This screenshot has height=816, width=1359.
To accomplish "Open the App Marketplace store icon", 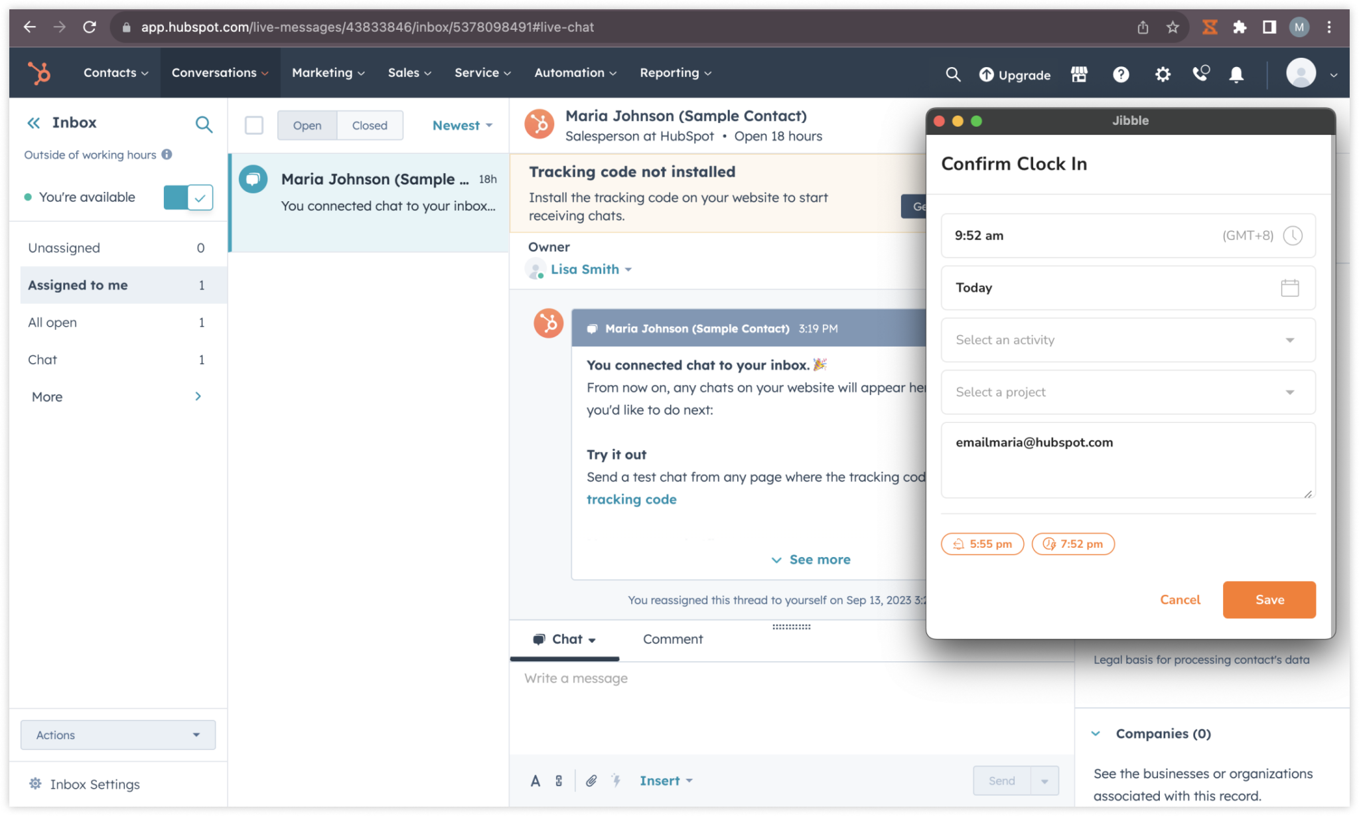I will point(1078,74).
